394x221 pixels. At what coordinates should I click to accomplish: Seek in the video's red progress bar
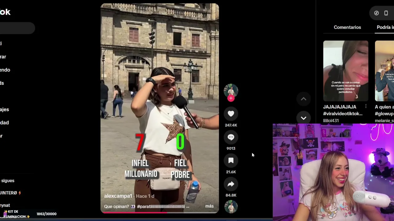click(x=160, y=212)
